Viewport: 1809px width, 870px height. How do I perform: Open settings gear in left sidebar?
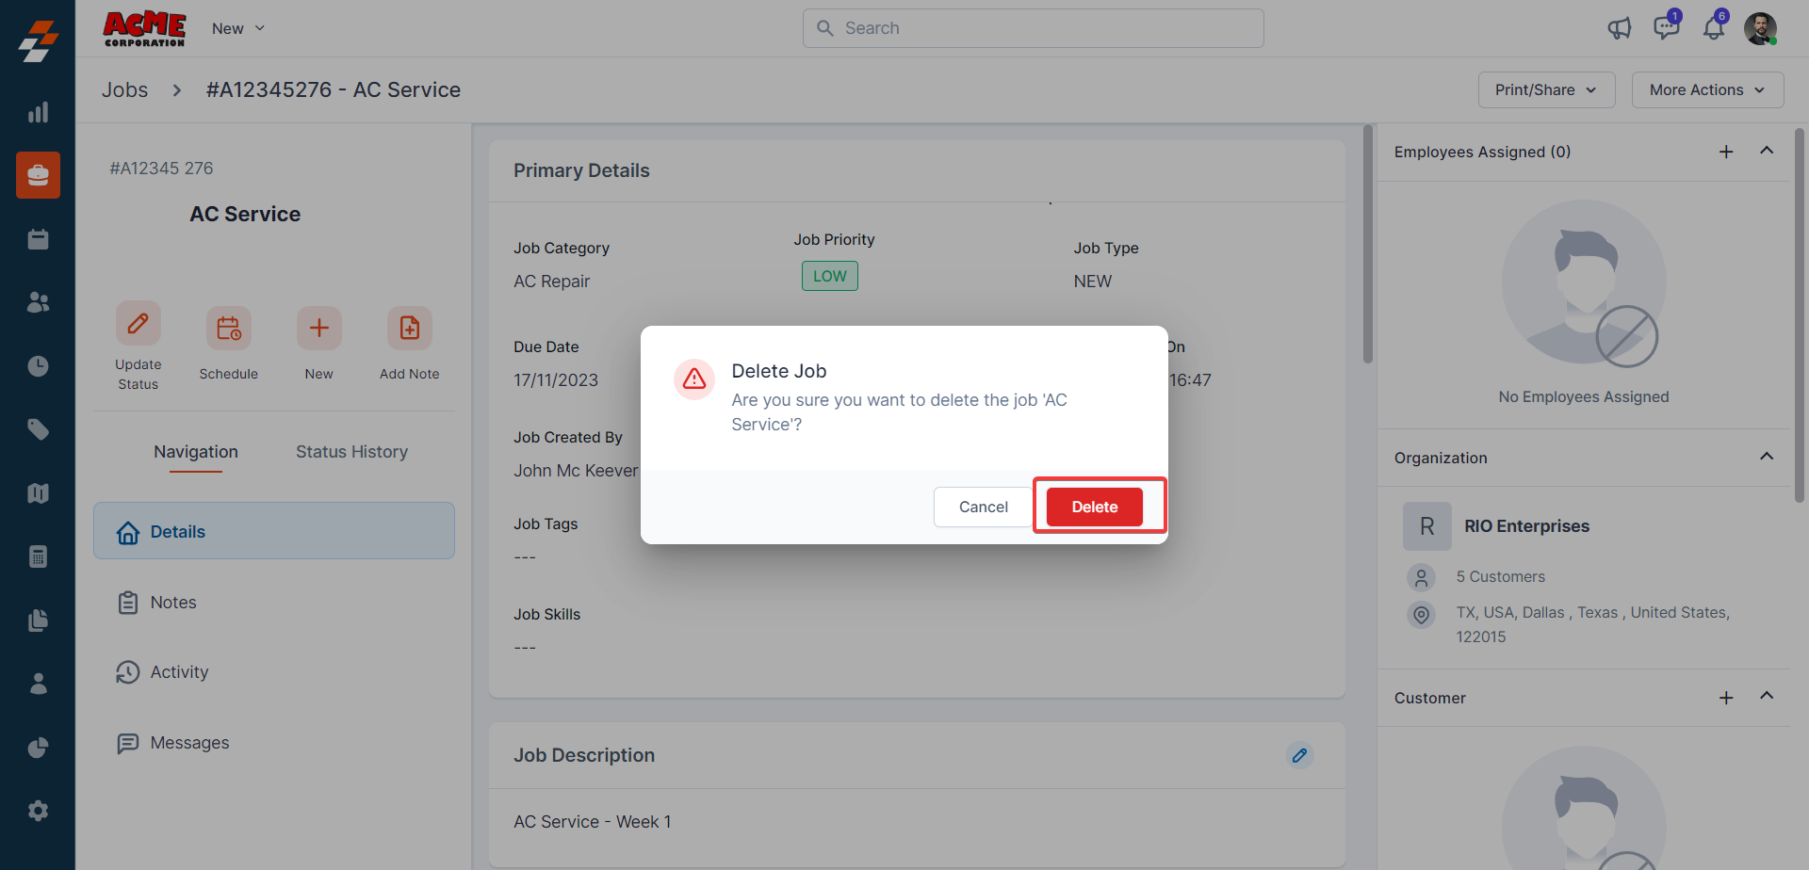[x=38, y=811]
